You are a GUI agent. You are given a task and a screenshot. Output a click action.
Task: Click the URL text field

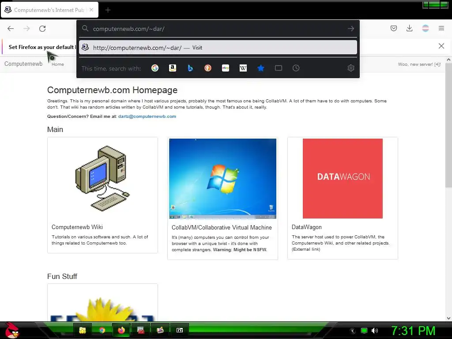(x=219, y=29)
